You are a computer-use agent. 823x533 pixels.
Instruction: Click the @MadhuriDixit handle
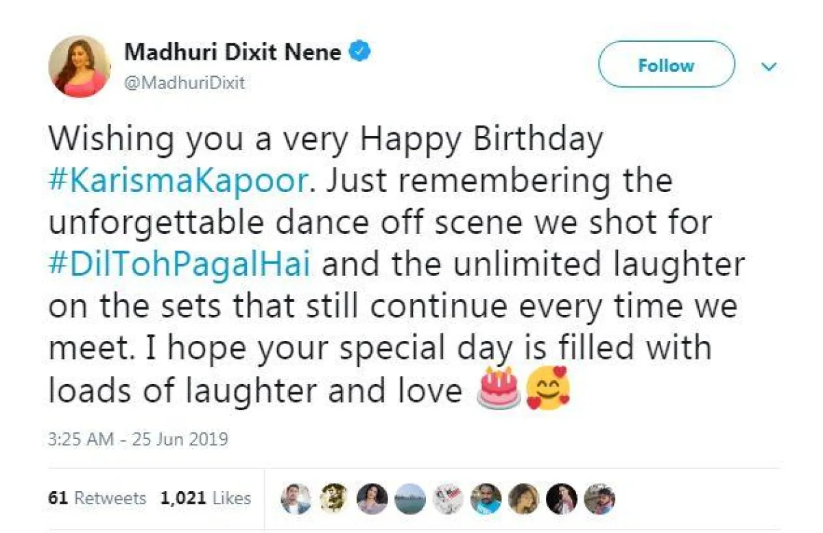185,84
